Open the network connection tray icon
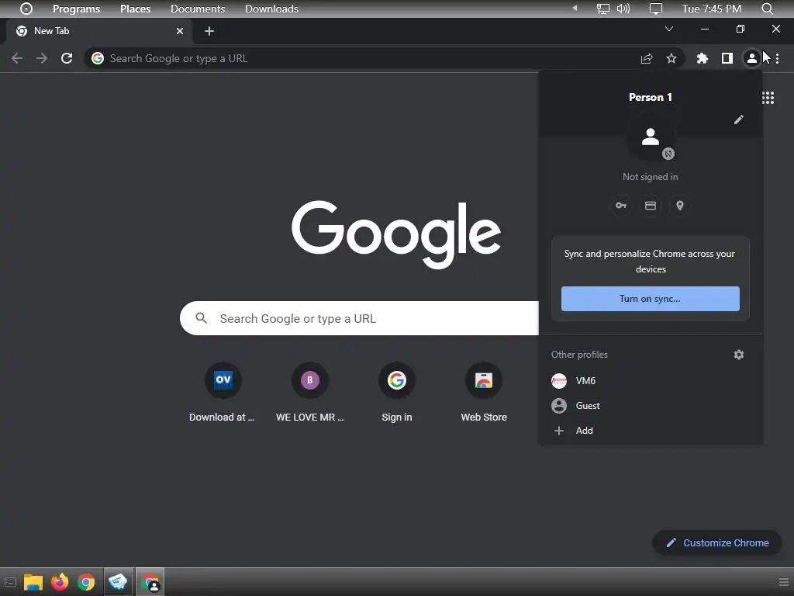 pos(602,9)
